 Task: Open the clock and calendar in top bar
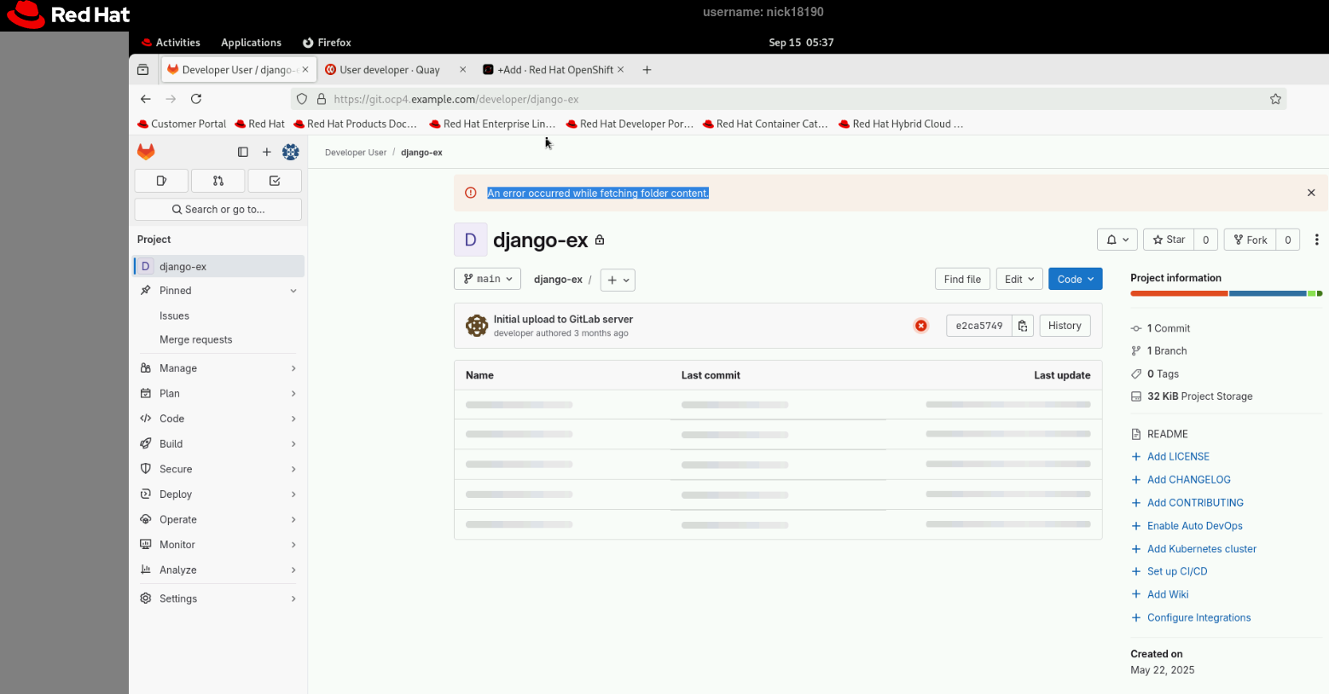[801, 43]
